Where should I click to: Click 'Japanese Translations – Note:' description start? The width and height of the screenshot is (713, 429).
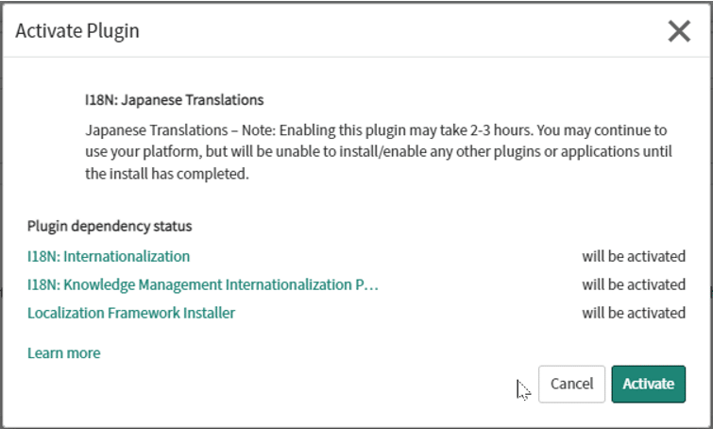click(180, 130)
